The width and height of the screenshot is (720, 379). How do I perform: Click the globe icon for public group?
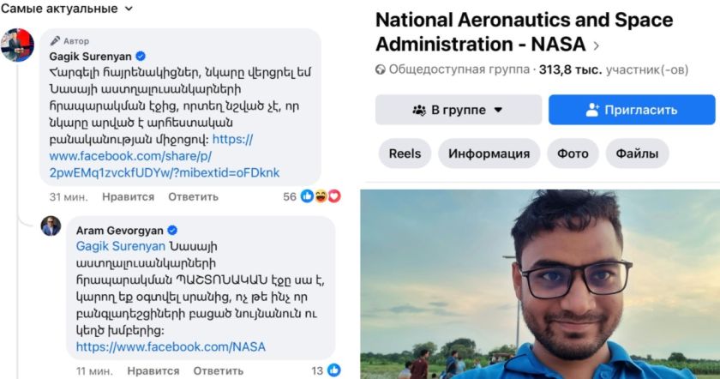[381, 69]
